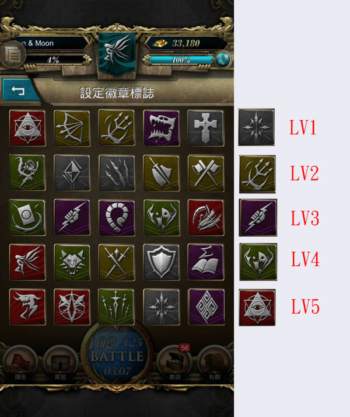350x417 pixels.
Task: Pick the purple dragon skull emblem
Action: coord(162,128)
